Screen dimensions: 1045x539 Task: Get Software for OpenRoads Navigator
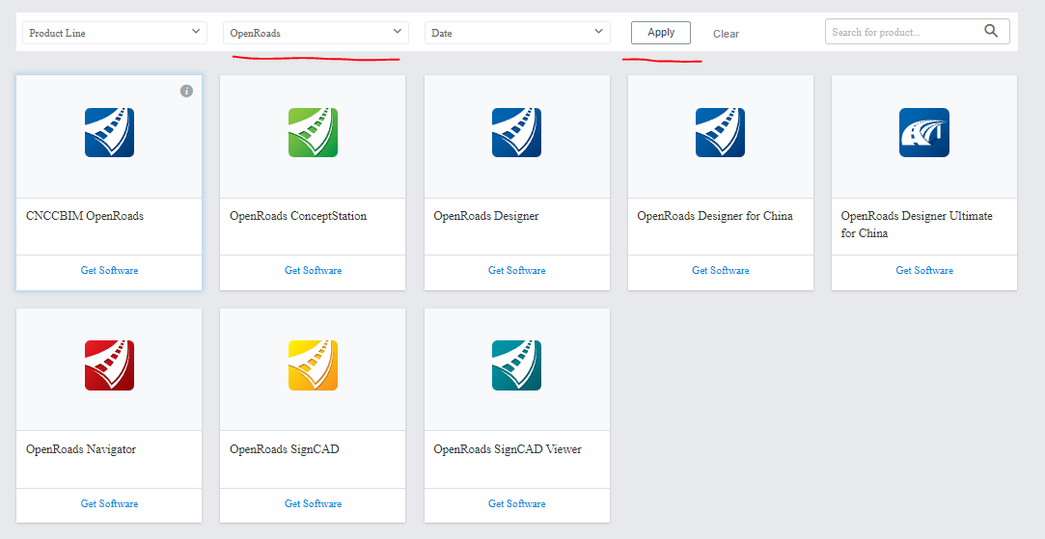coord(109,503)
